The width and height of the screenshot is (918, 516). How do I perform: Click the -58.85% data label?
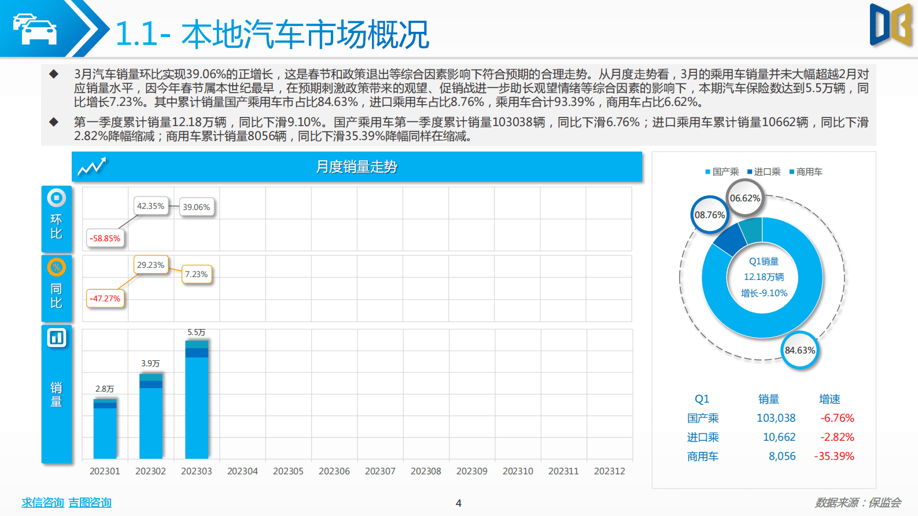coord(105,238)
